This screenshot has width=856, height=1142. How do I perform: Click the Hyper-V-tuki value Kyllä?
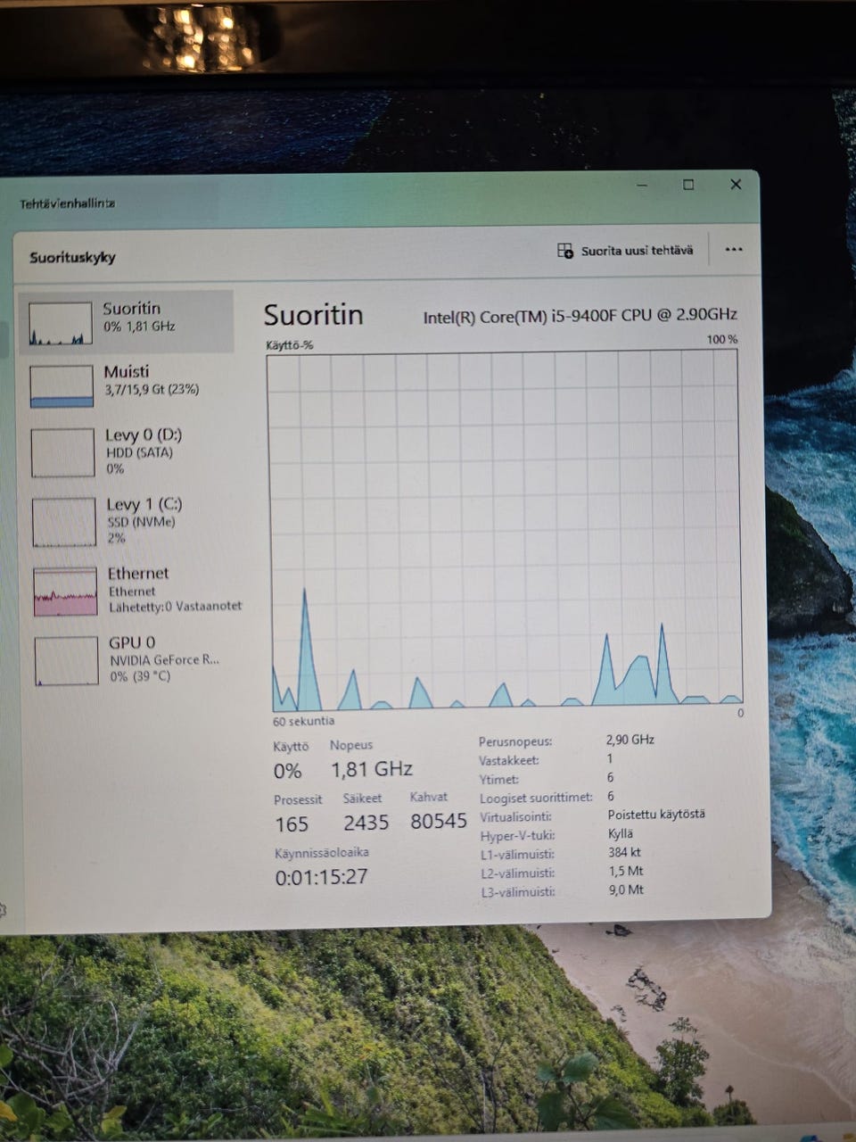click(x=621, y=833)
